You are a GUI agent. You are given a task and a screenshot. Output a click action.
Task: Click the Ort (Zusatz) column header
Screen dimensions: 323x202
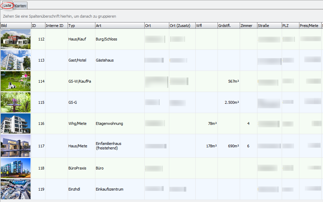[182, 26]
